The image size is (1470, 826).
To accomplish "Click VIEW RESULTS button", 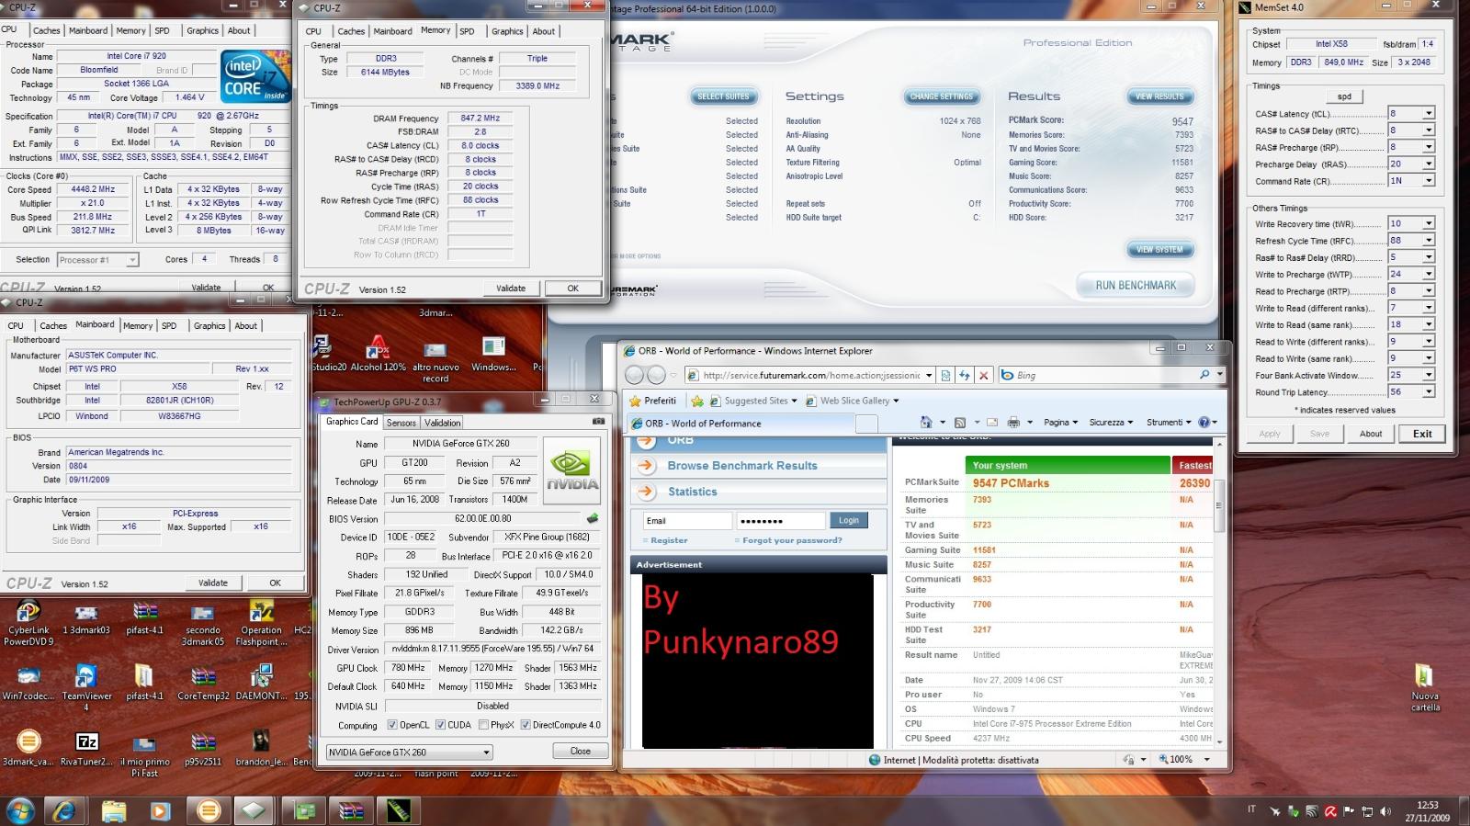I will [x=1159, y=96].
